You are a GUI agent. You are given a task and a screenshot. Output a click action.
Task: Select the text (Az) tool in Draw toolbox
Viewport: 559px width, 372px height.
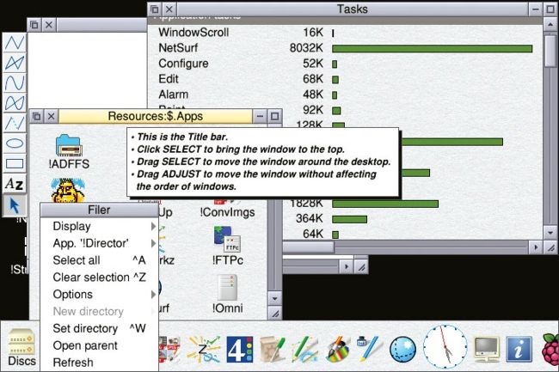coord(14,184)
